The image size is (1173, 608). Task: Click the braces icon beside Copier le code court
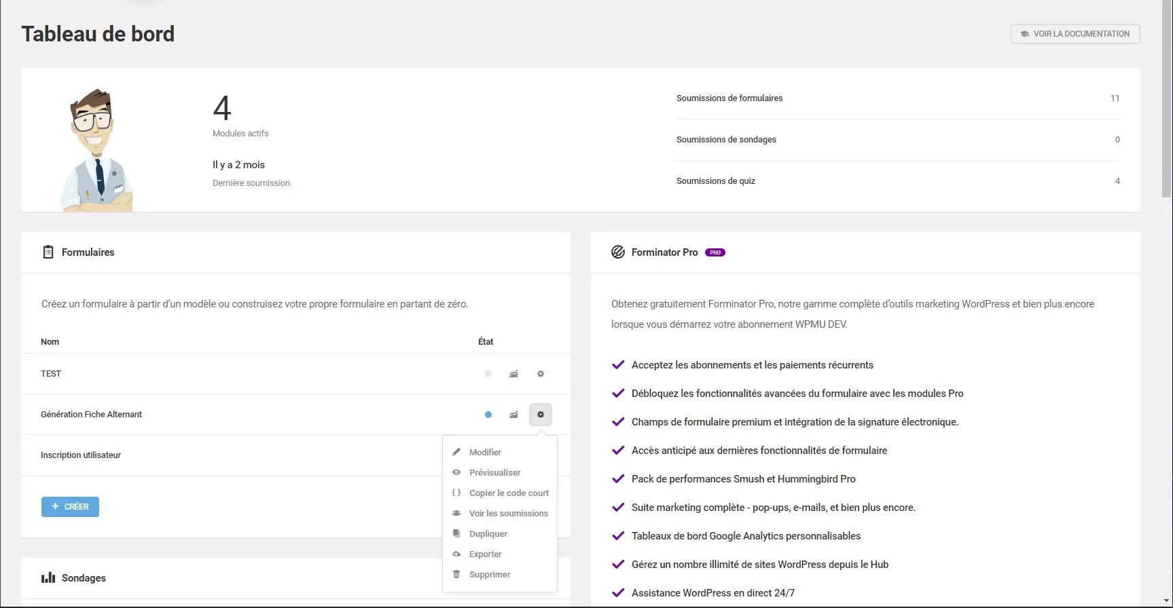(456, 493)
